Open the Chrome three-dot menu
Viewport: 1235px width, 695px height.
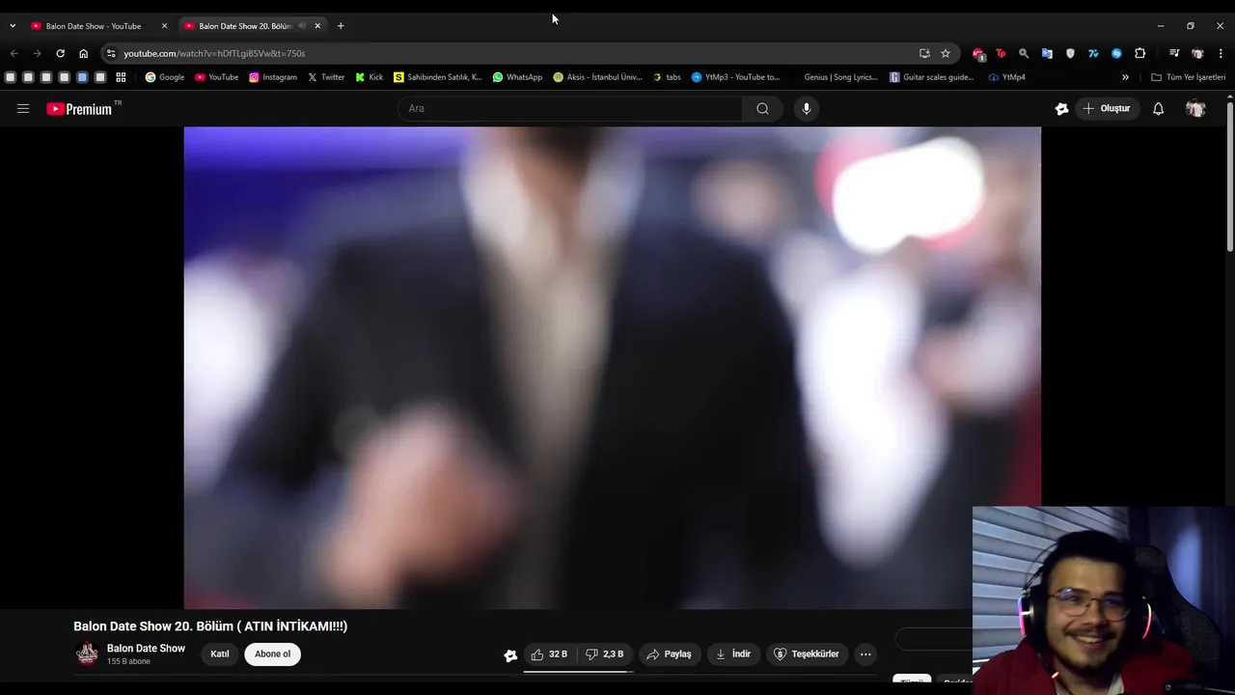(x=1221, y=53)
